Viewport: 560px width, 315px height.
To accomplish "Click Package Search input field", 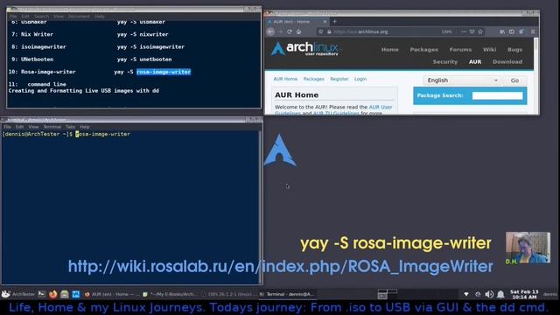I will [497, 95].
